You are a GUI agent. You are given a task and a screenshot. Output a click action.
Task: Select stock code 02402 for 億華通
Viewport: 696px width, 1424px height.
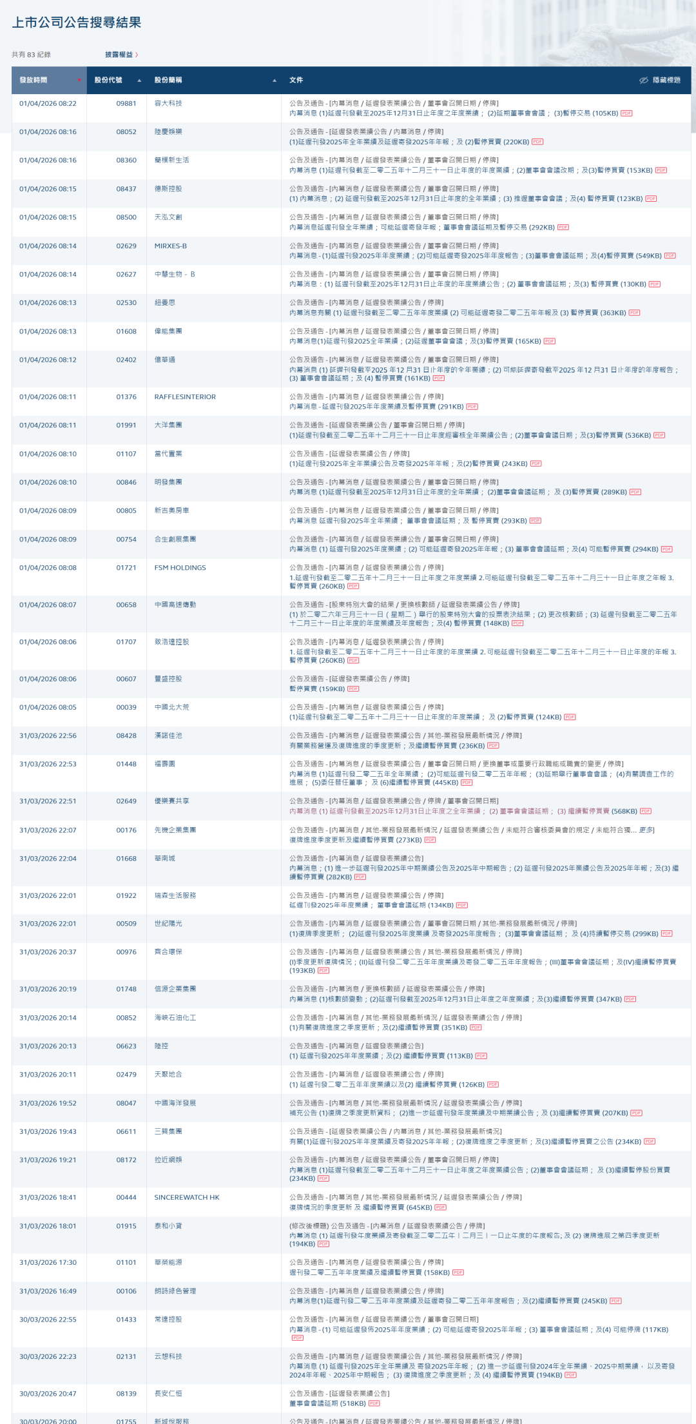pos(126,360)
